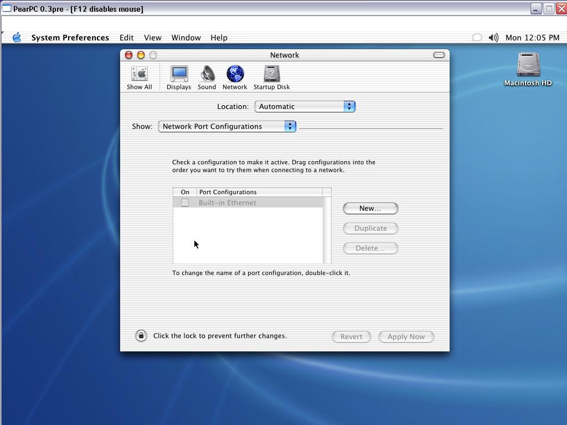Screen dimensions: 567x425
Task: Click the lock to prevent changes
Action: 141,336
